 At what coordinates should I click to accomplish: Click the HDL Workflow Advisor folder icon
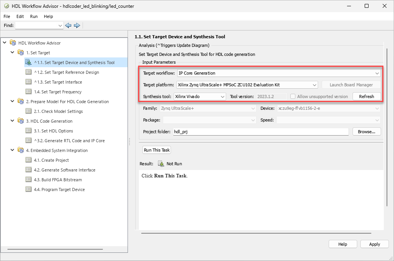pos(13,43)
